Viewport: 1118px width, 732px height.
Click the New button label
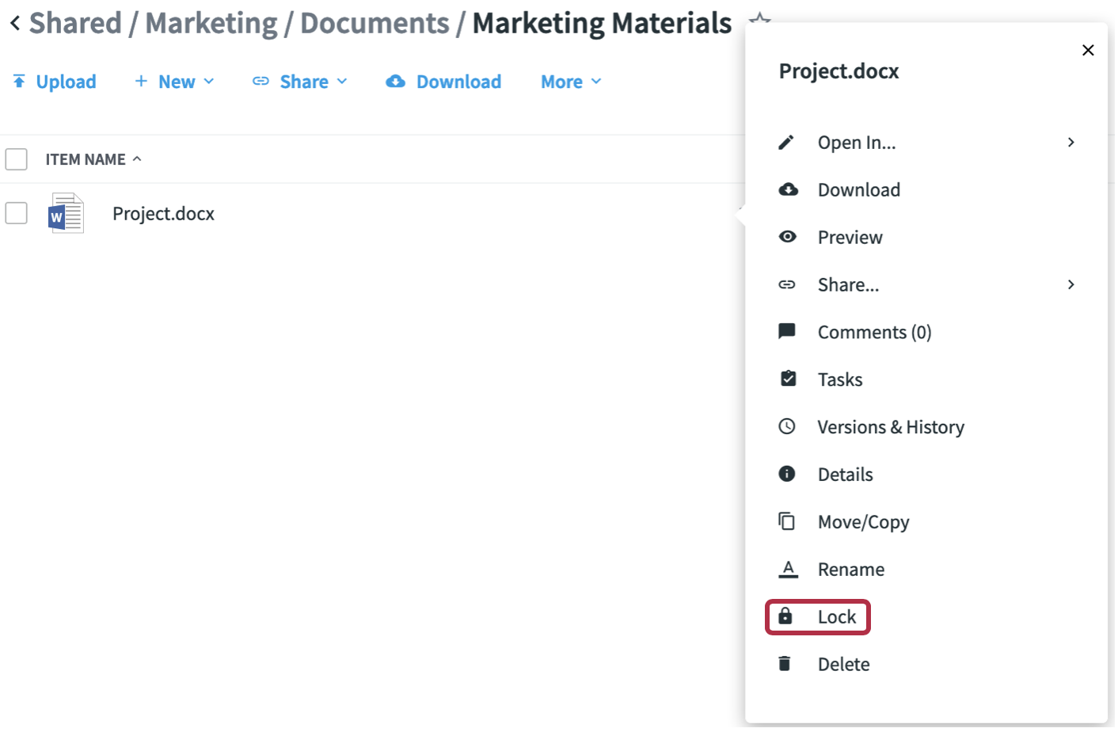[177, 82]
